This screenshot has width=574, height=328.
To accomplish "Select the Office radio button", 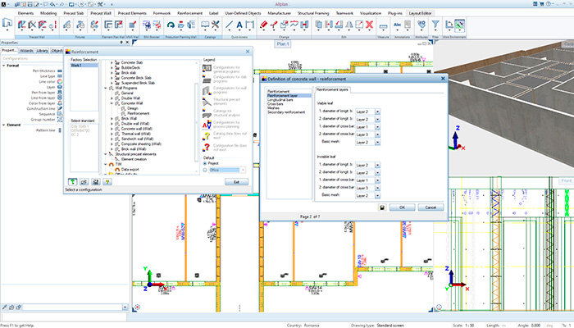I will (204, 169).
